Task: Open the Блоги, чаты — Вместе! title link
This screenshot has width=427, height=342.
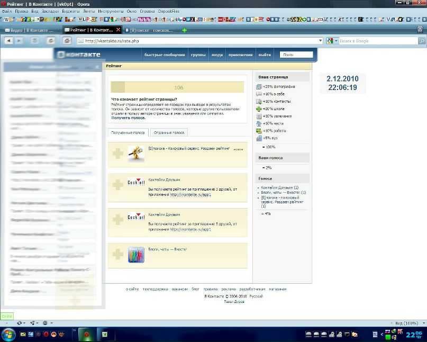Action: tap(168, 249)
